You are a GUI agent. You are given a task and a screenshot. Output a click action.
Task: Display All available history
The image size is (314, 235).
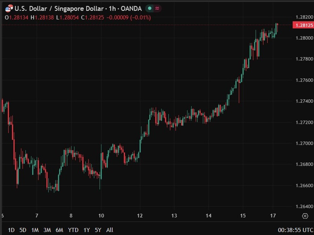coord(109,230)
